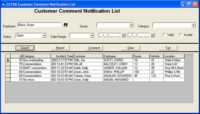Open the Category dropdown arrow
200x114 pixels.
tap(193, 25)
